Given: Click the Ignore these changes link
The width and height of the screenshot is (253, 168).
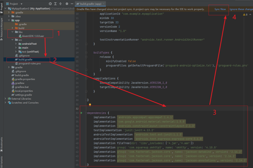Looking at the screenshot, I should click(241, 9).
